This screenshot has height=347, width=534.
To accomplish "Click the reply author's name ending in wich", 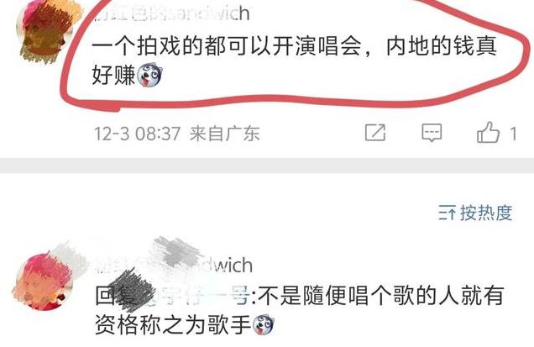I will point(175,265).
